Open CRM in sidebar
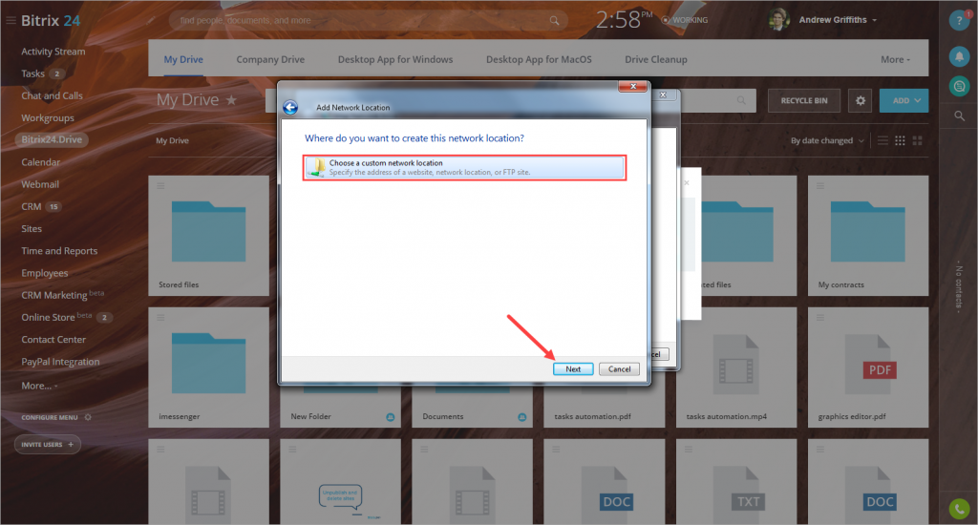 point(32,206)
